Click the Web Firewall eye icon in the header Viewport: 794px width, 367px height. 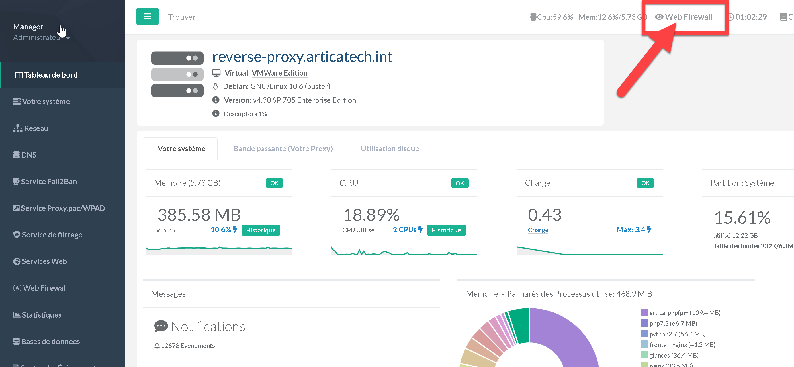coord(659,17)
